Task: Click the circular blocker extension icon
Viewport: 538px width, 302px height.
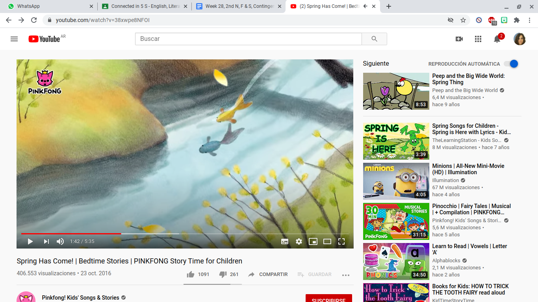Action: coord(479,20)
